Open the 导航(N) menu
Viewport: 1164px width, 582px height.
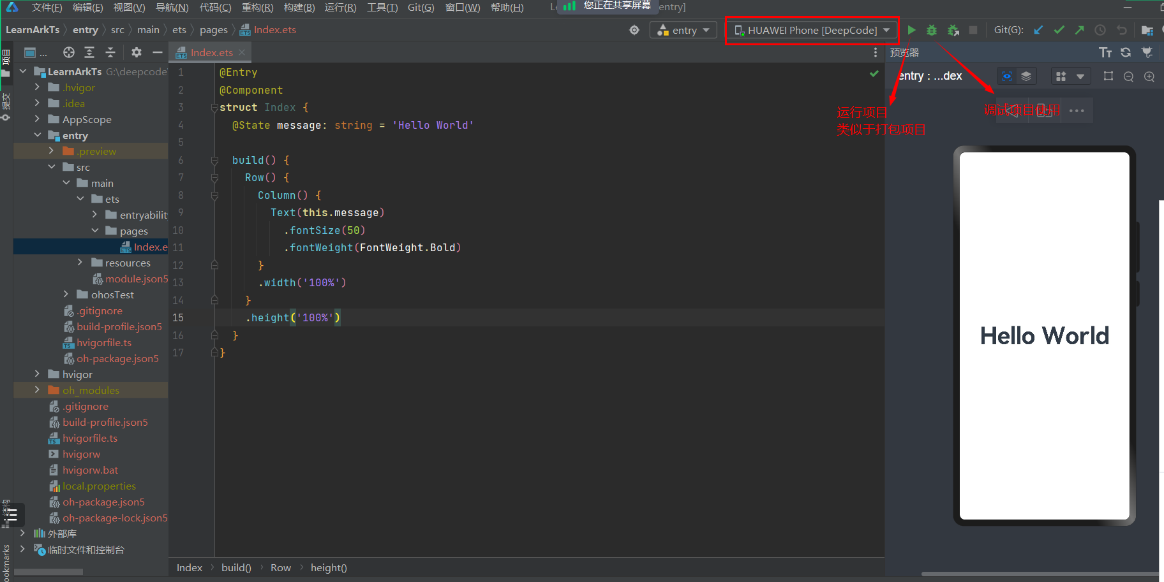[x=172, y=8]
